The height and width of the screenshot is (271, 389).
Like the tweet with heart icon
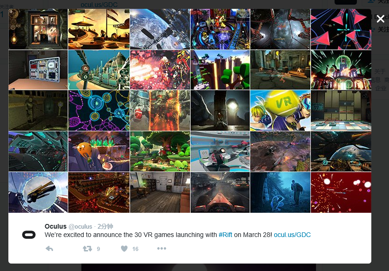[124, 249]
